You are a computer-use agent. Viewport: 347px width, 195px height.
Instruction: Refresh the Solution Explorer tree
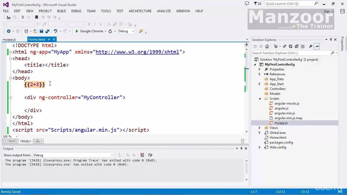[291, 46]
